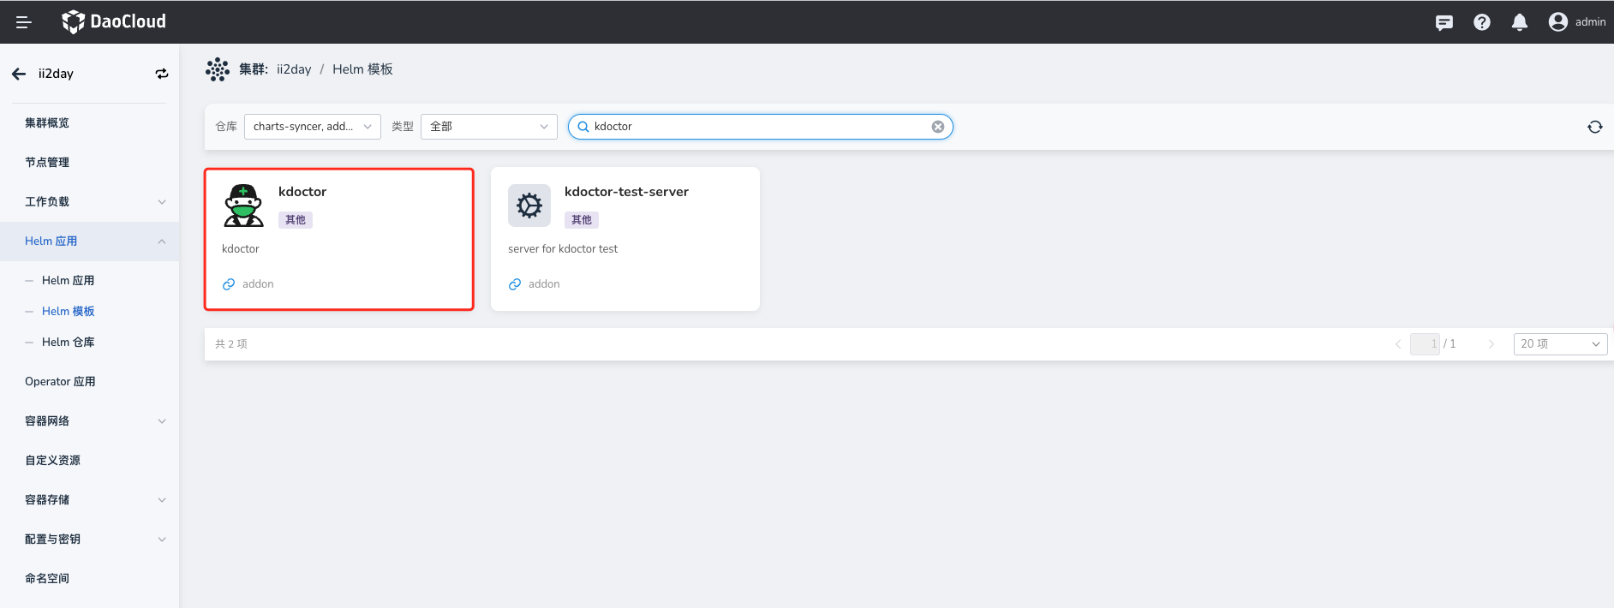Click the back arrow beside ii2day

point(19,74)
